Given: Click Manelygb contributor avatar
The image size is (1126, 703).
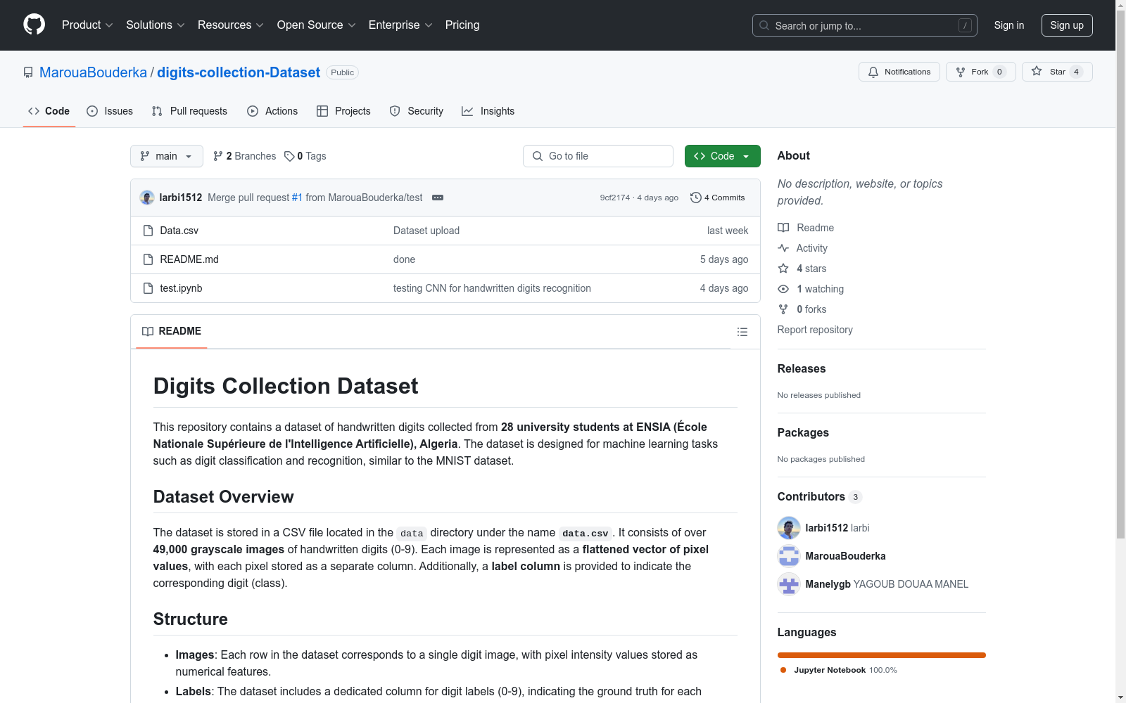Looking at the screenshot, I should 788,584.
